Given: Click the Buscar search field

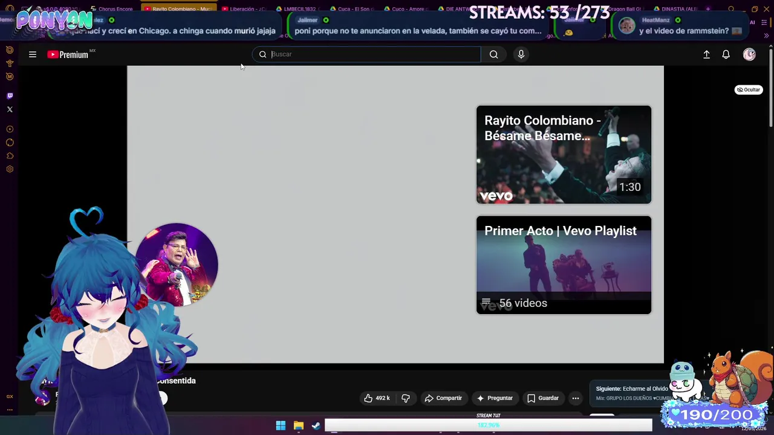Looking at the screenshot, I should click(366, 54).
